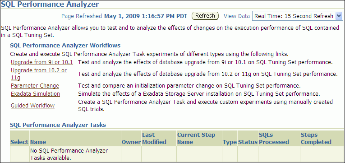Select the Real Time: 15 Second Refresh combo box

click(298, 16)
